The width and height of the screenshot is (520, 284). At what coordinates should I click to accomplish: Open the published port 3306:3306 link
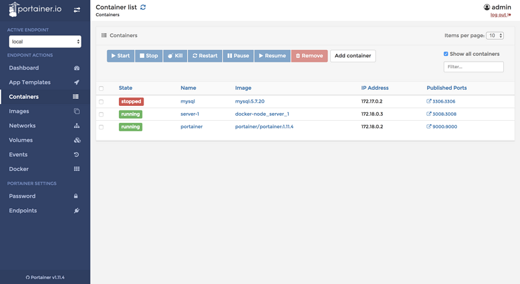point(441,101)
